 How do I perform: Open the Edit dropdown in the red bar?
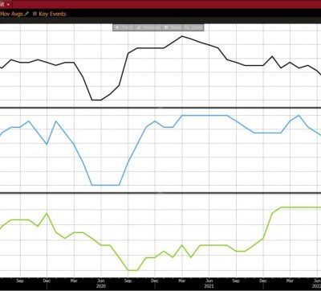point(6,4)
